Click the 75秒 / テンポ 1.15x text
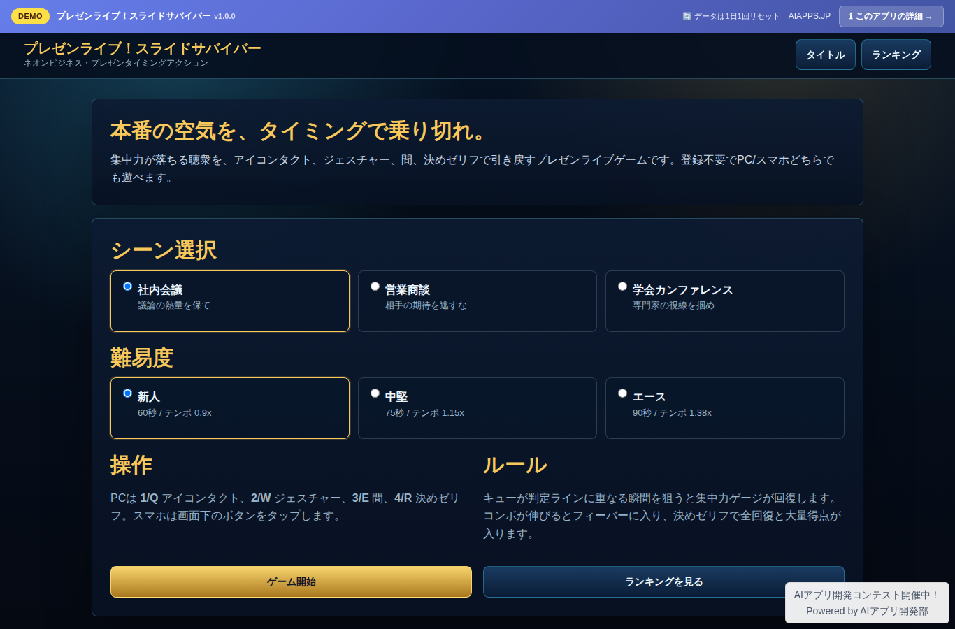 click(424, 413)
